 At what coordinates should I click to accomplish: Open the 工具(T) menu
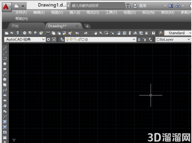point(111,12)
